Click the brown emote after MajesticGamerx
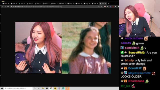The width and height of the screenshot is (160, 90). click(x=153, y=73)
